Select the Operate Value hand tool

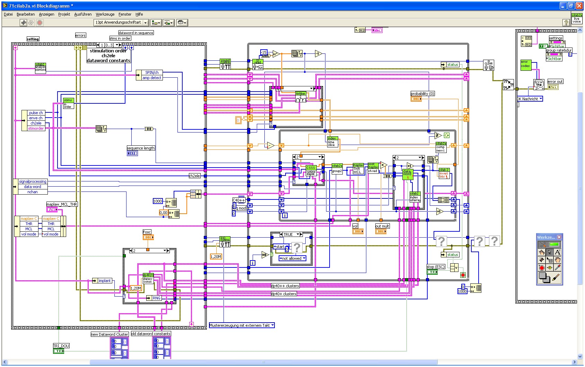click(542, 252)
